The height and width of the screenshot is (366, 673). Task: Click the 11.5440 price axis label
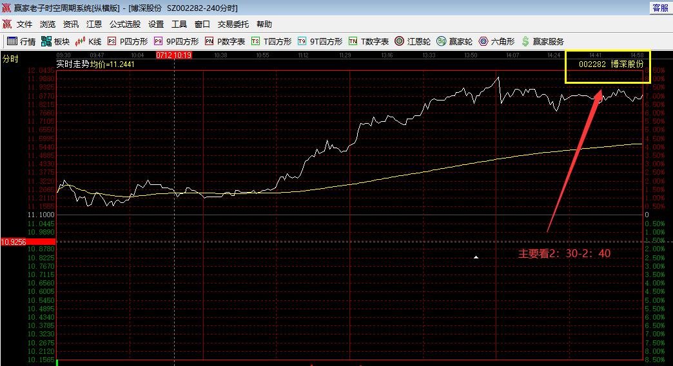click(41, 147)
